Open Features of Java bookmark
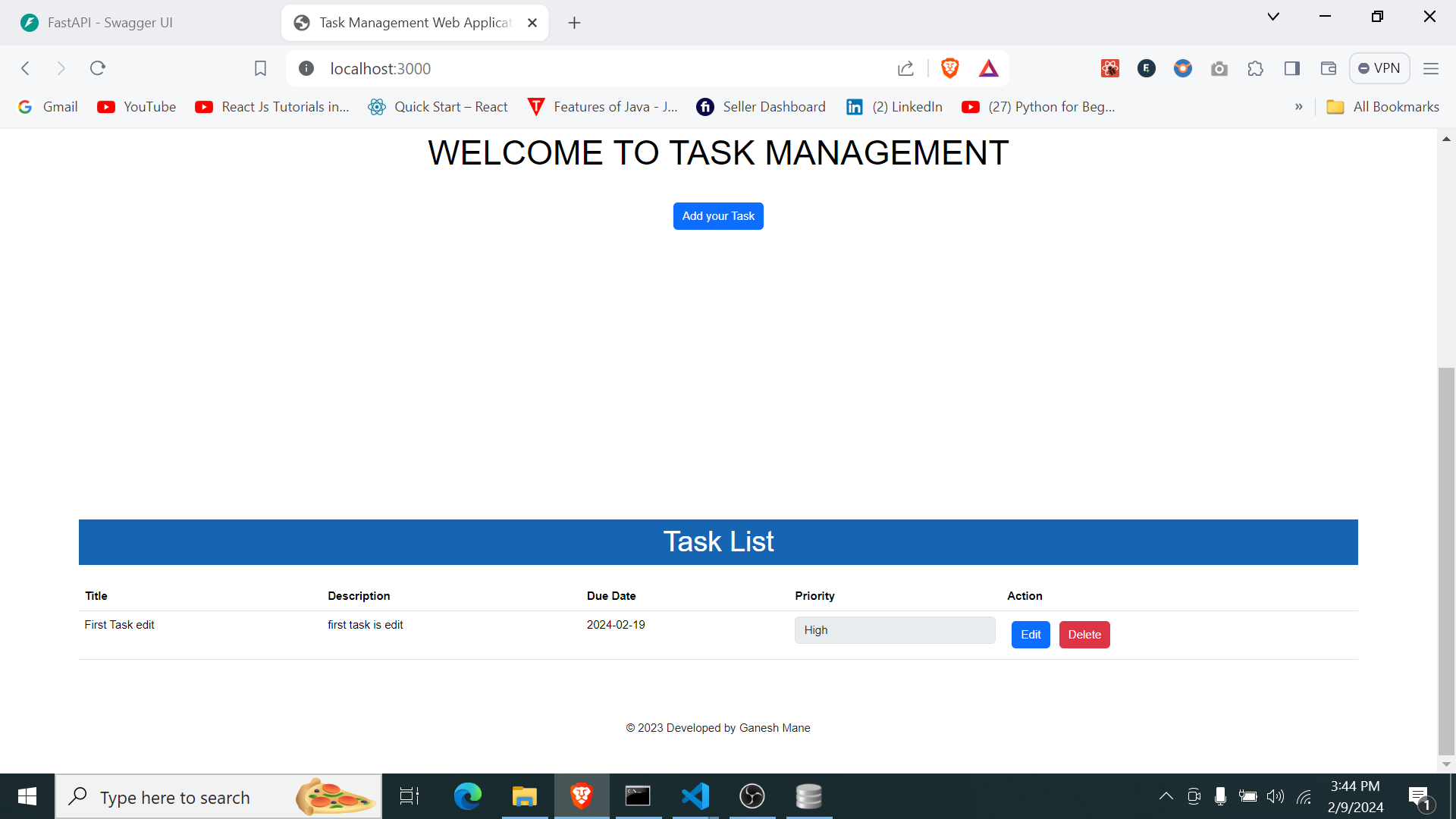1456x819 pixels. [603, 107]
